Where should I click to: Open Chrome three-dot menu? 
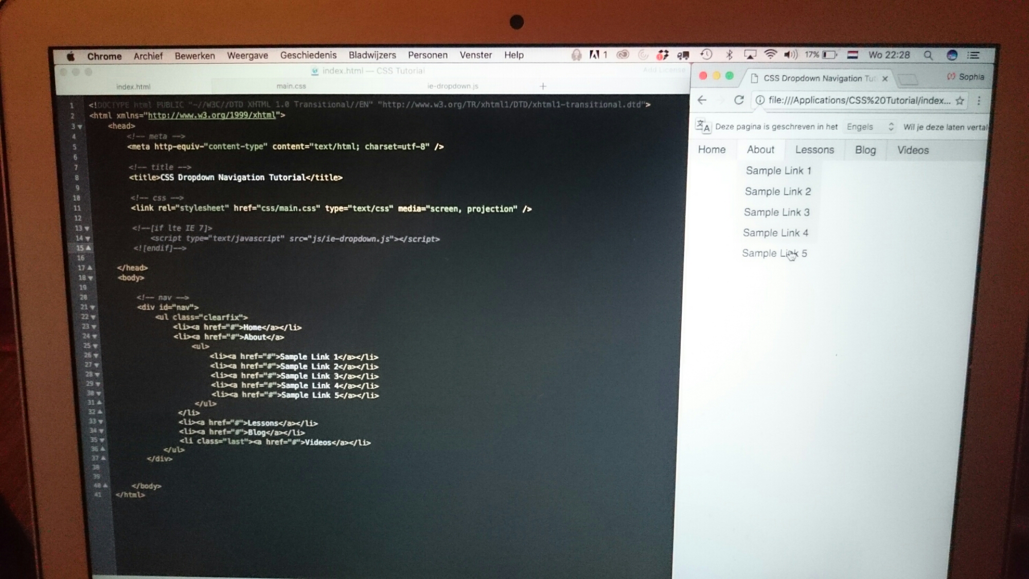pyautogui.click(x=979, y=101)
